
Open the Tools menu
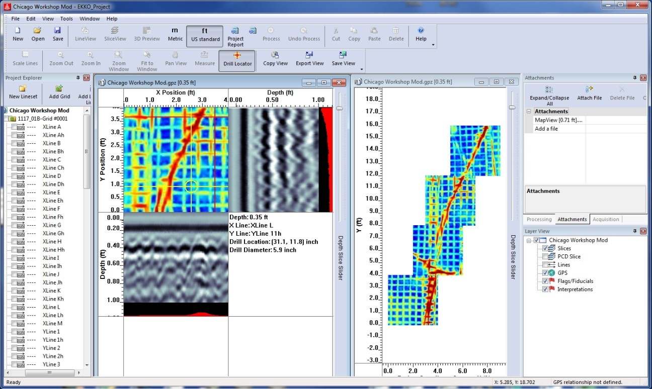tap(66, 19)
